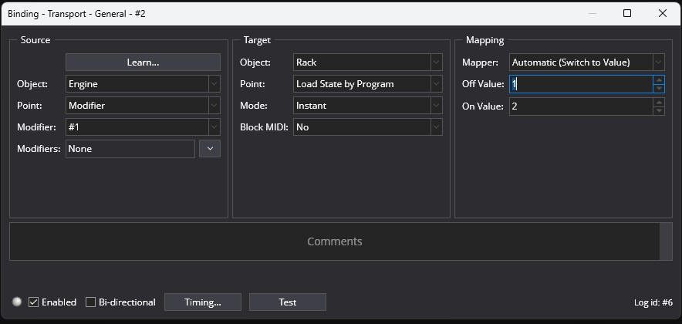Image resolution: width=682 pixels, height=324 pixels.
Task: Open the Target Object Rack dropdown
Action: (367, 62)
